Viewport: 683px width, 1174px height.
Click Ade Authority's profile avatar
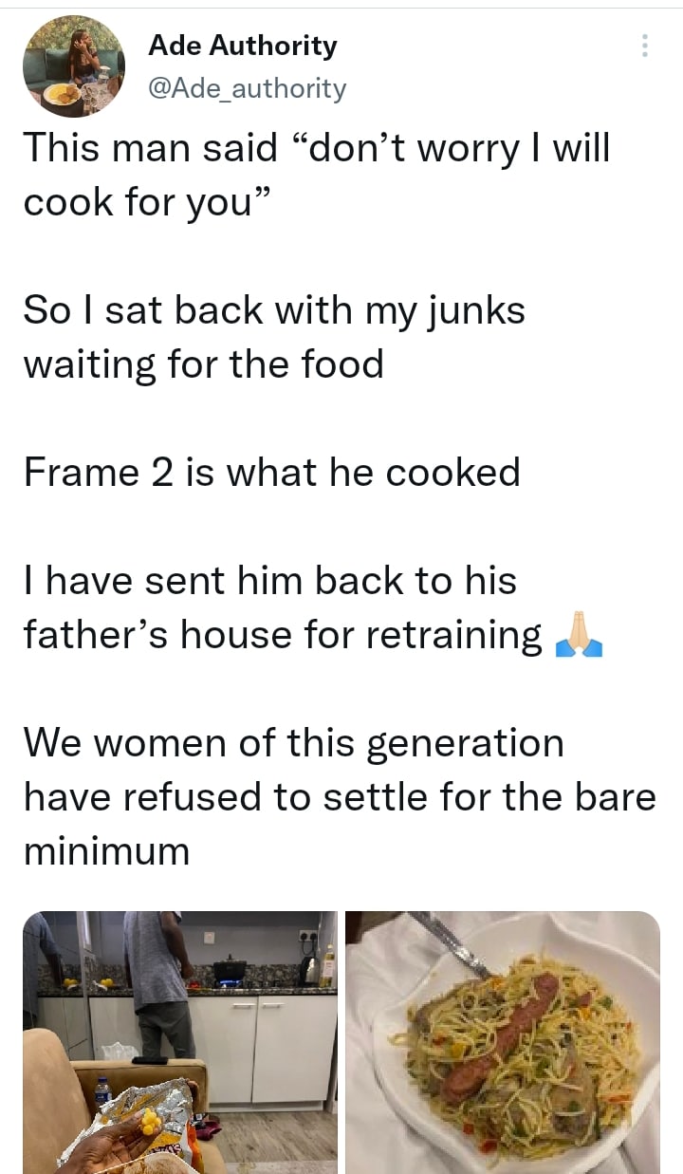pyautogui.click(x=74, y=65)
